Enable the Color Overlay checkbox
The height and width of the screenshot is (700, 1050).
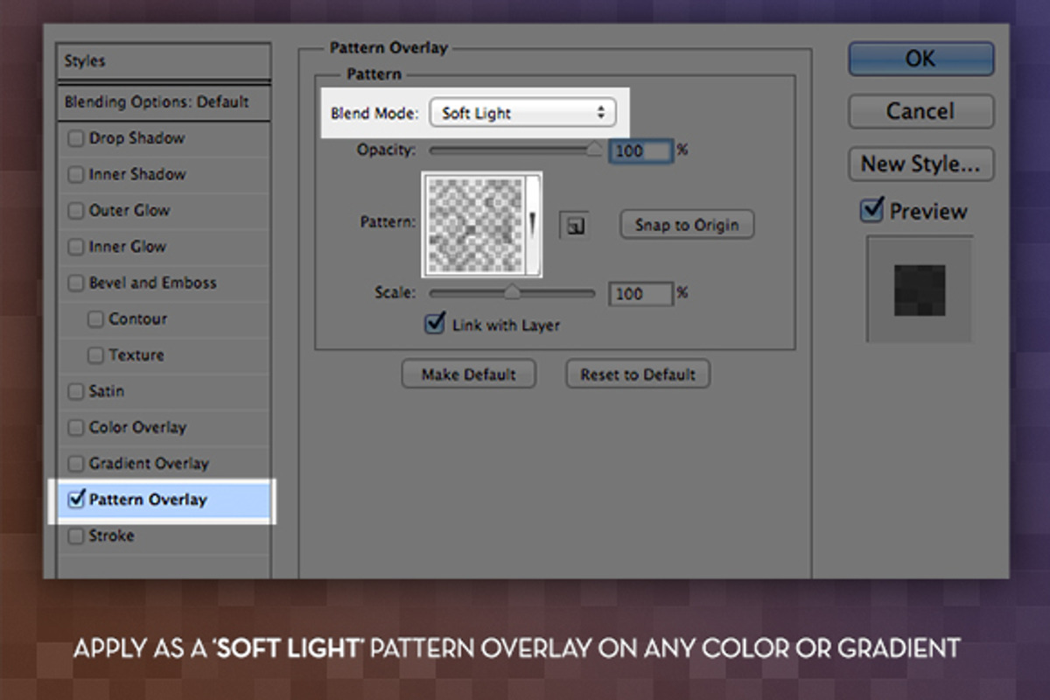coord(76,428)
